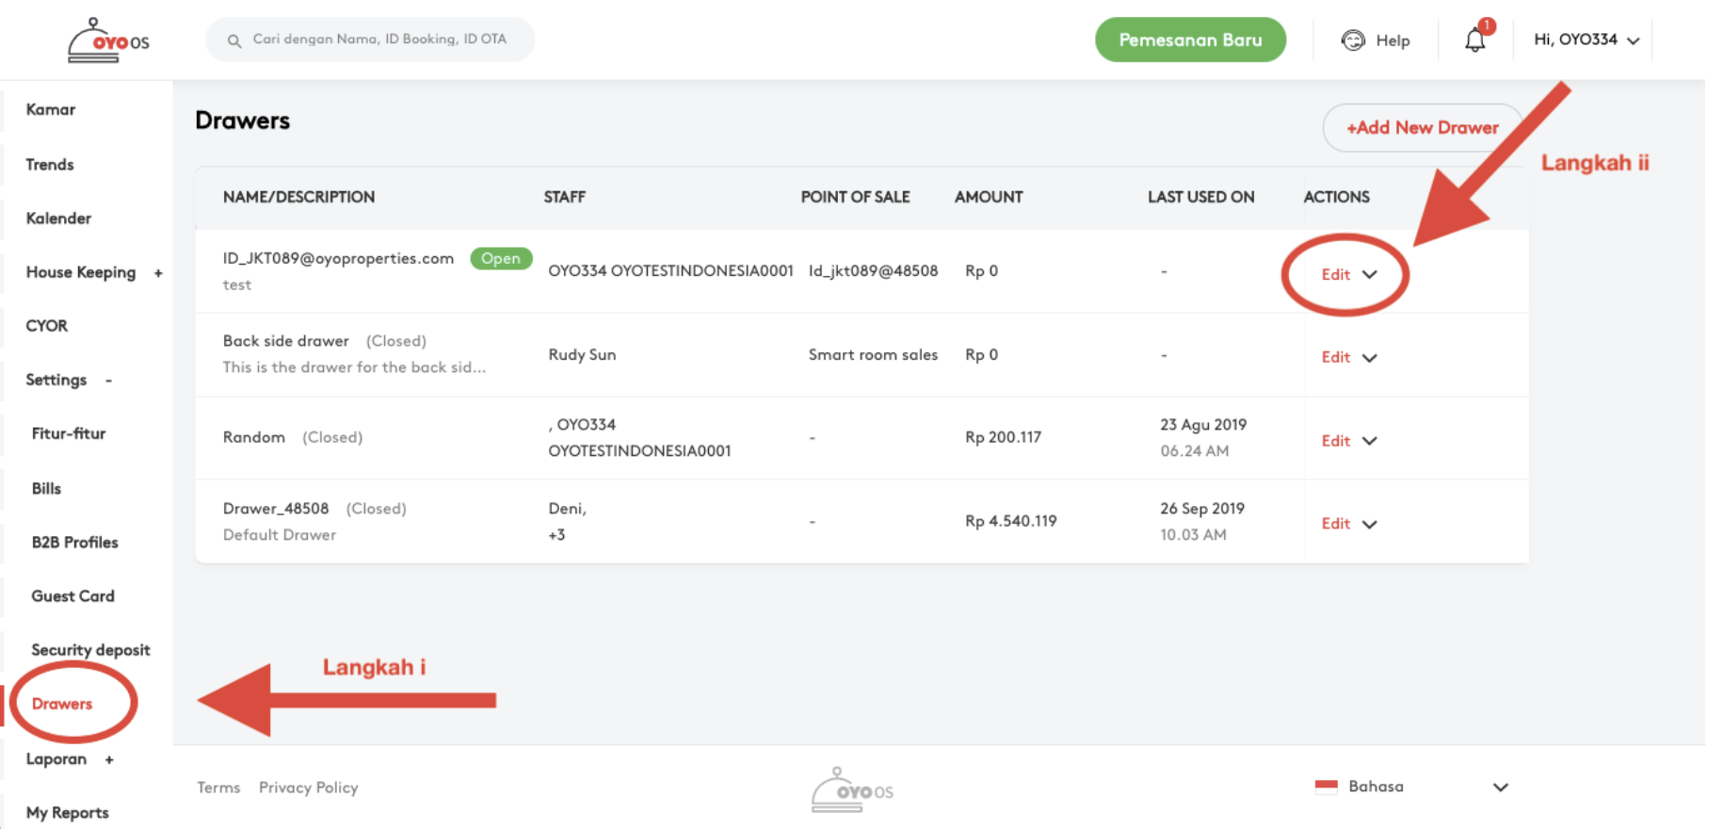
Task: Click the Rp 4.540.119 amount
Action: click(x=1010, y=521)
